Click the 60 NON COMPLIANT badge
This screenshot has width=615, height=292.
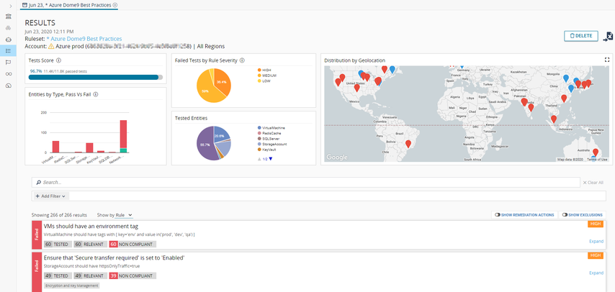point(133,245)
